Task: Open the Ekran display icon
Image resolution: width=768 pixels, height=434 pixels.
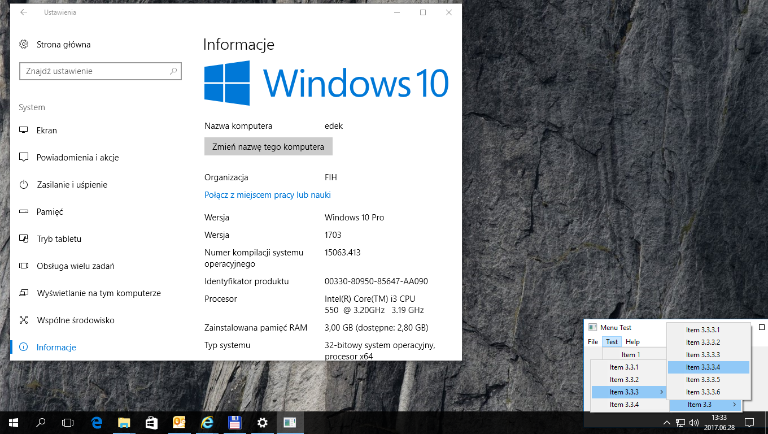Action: 24,130
